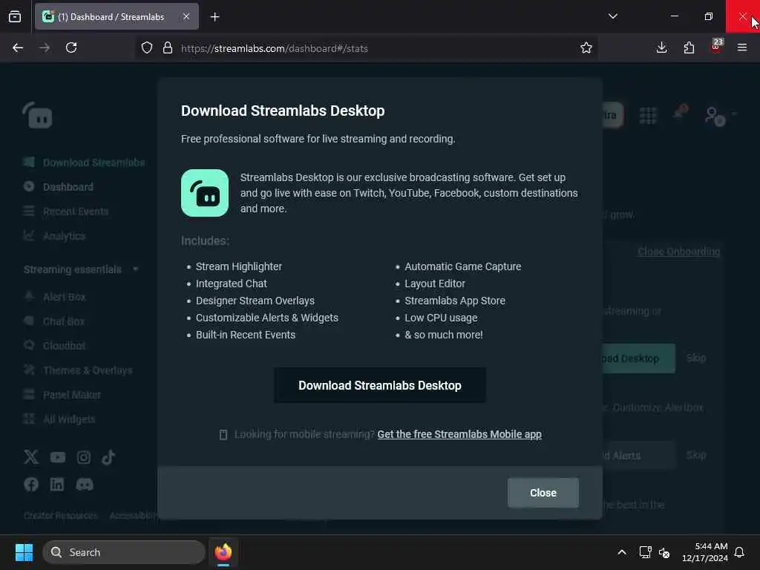
Task: Click Skip next to Download Desktop step
Action: tap(696, 358)
